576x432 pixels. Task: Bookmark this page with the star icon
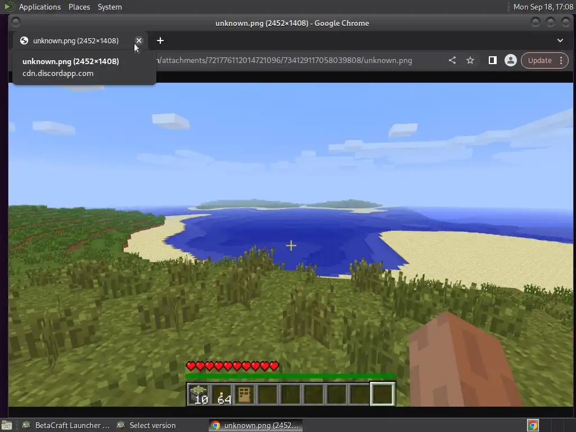tap(470, 60)
